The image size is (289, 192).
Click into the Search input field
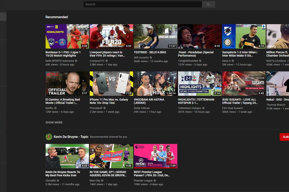[x=142, y=4]
